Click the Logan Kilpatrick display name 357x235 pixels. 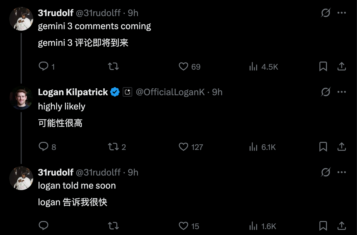tap(73, 92)
